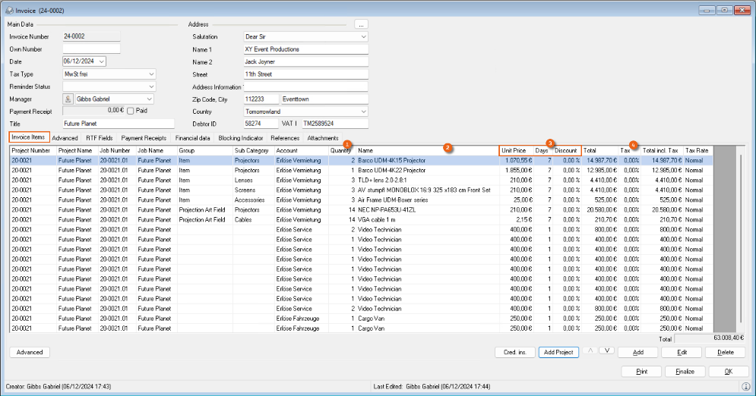Print the invoice using the Print button
756x396 pixels.
click(x=641, y=372)
